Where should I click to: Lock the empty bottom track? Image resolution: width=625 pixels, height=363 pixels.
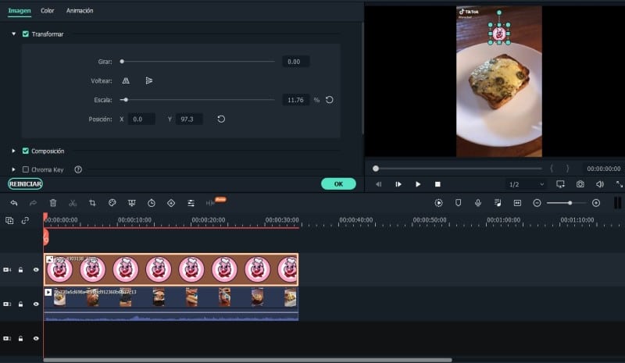tap(21, 338)
